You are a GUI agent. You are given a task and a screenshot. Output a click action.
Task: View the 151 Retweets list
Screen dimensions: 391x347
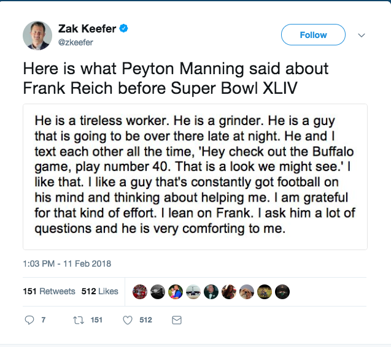coord(49,291)
